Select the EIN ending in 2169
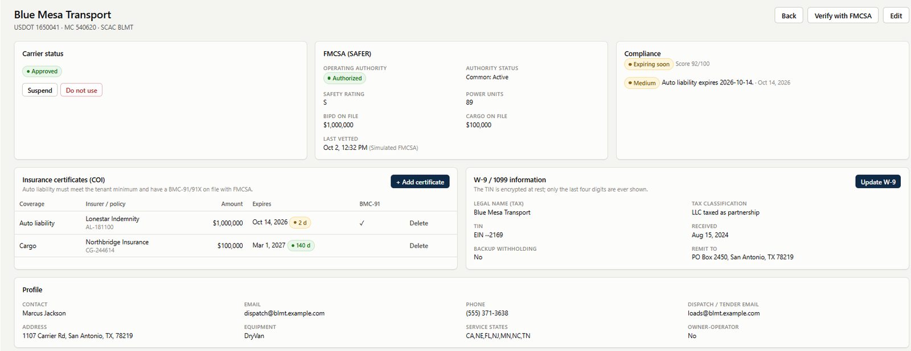This screenshot has height=351, width=911. [x=489, y=235]
